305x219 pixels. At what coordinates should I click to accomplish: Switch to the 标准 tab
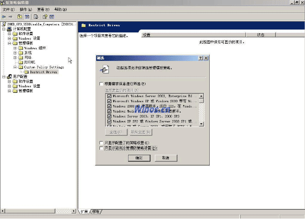point(96,211)
